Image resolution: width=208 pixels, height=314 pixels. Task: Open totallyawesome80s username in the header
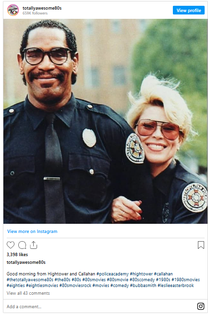pyautogui.click(x=42, y=8)
